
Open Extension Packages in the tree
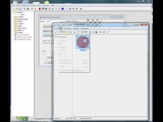point(24,39)
